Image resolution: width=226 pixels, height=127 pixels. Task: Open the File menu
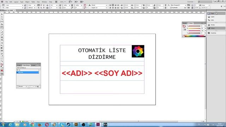pos(7,2)
